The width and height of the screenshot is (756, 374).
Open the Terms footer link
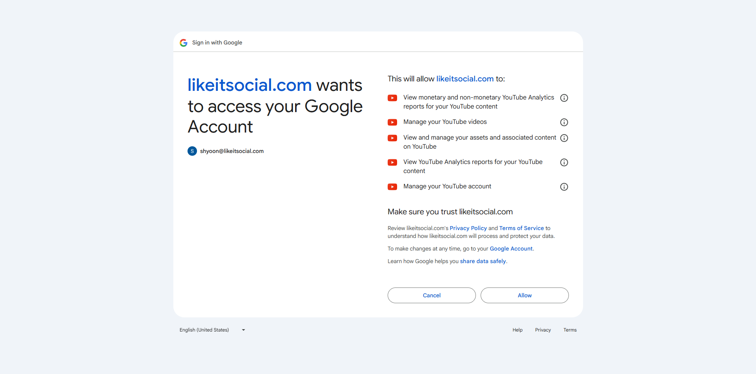tap(570, 330)
